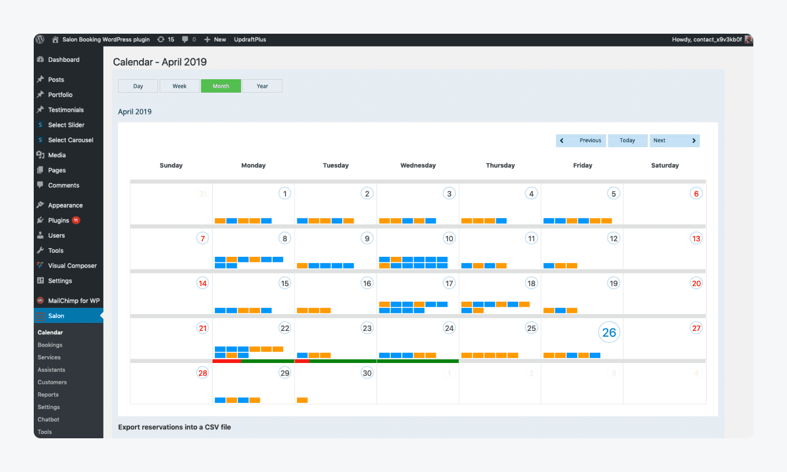This screenshot has width=787, height=472.
Task: Open the Dashboard sidebar icon
Action: point(40,60)
